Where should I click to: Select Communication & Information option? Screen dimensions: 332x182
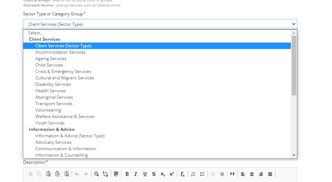tap(157, 149)
